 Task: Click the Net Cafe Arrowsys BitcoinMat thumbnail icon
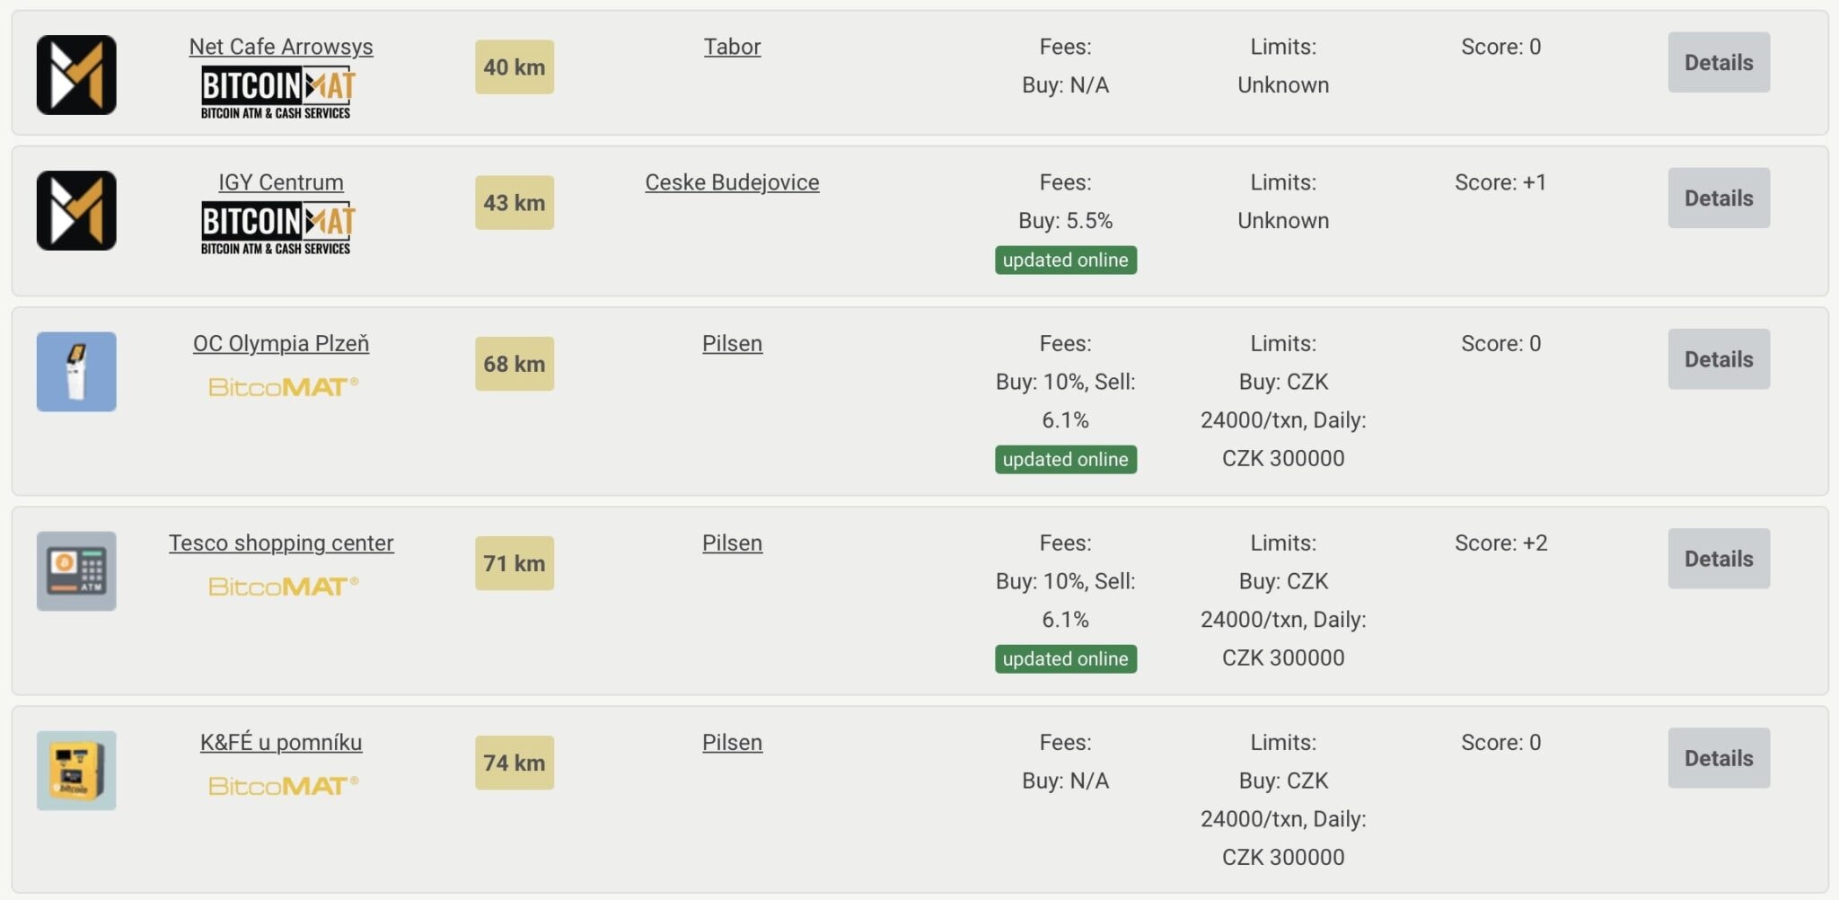[76, 75]
